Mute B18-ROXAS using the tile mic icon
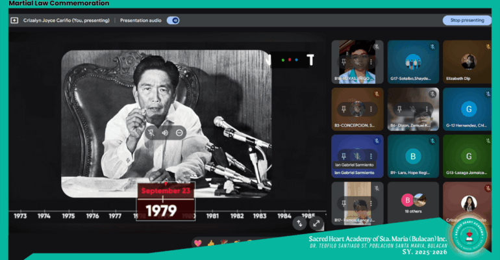 pos(357,62)
